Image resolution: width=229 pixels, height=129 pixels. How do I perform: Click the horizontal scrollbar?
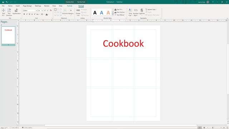[x=121, y=125]
